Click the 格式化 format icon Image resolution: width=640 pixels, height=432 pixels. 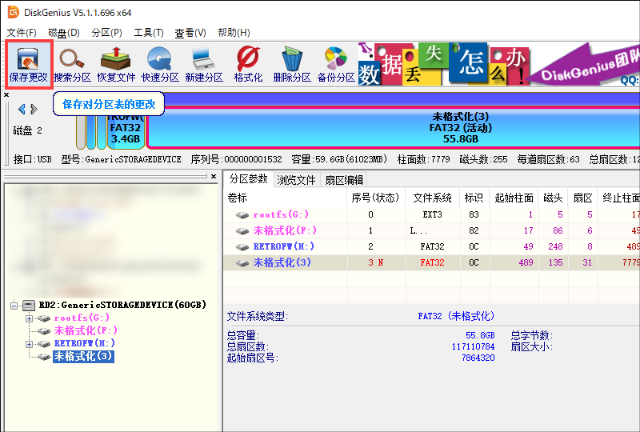pyautogui.click(x=248, y=65)
